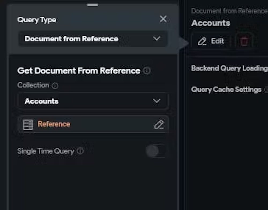Close the Query Type panel
The image size is (268, 210).
(x=163, y=19)
